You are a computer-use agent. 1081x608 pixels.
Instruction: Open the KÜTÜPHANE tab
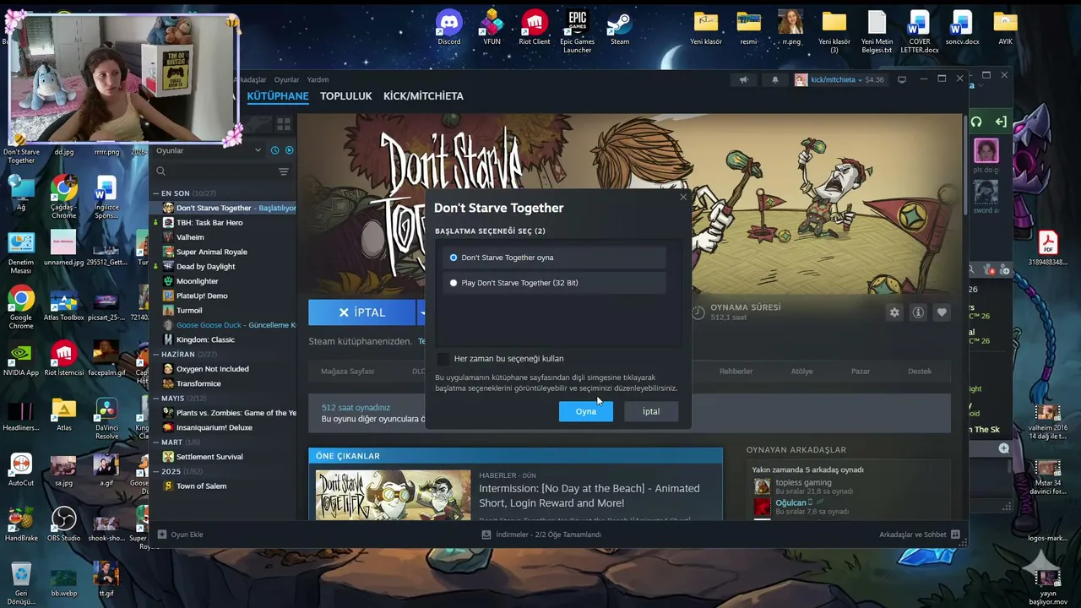click(x=278, y=96)
